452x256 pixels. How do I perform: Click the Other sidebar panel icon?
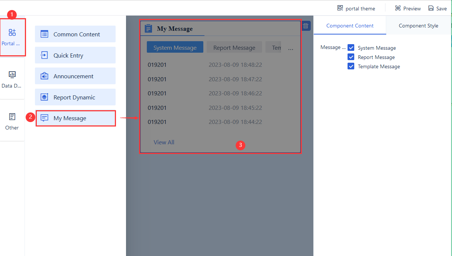(12, 117)
